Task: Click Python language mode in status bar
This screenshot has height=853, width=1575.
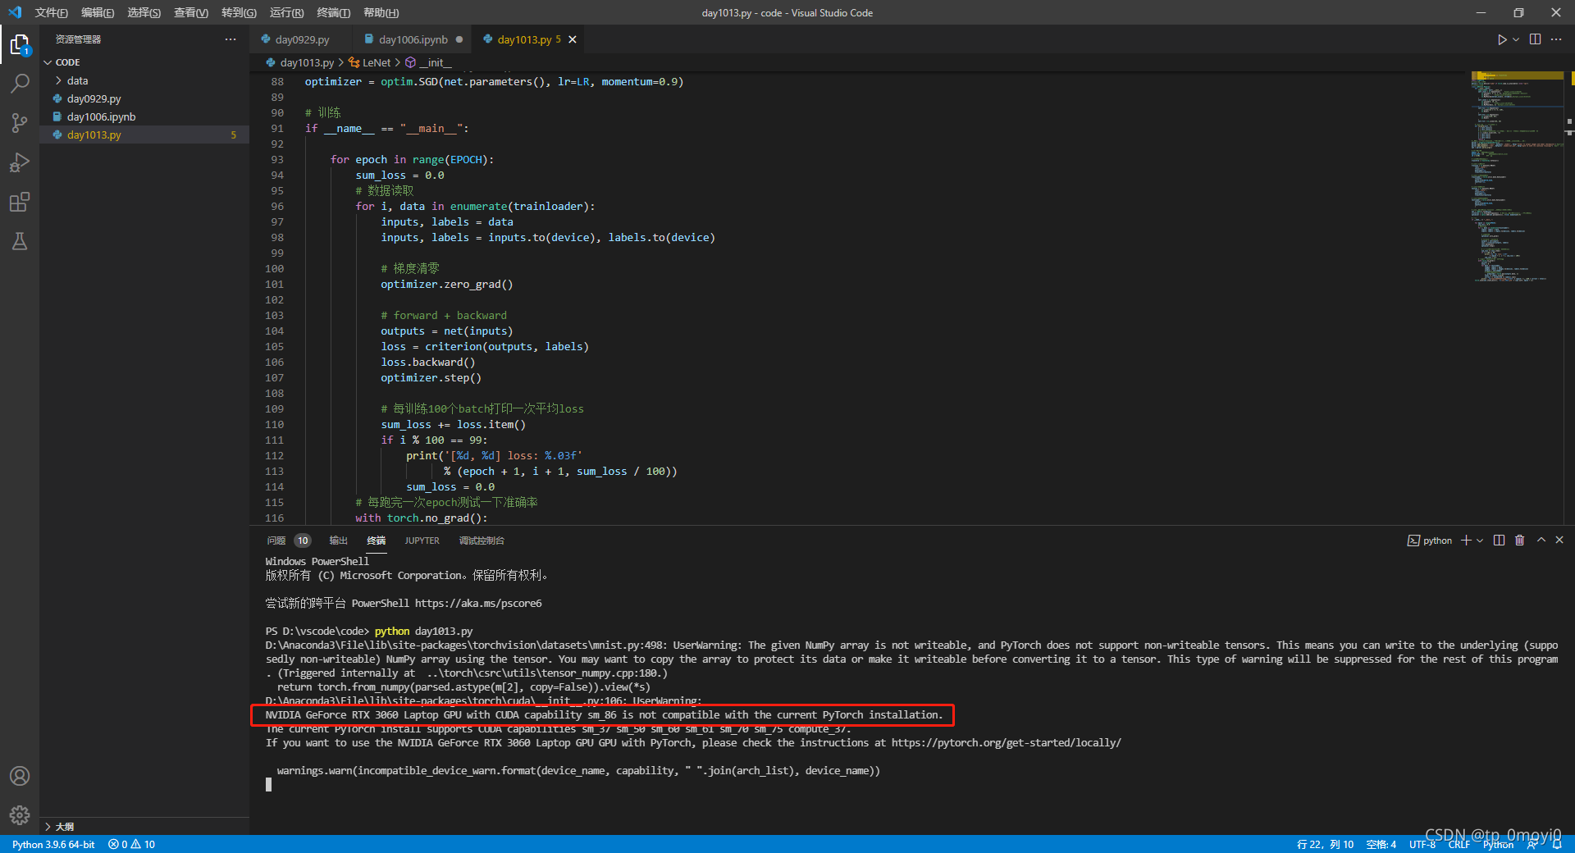Action: [1498, 844]
